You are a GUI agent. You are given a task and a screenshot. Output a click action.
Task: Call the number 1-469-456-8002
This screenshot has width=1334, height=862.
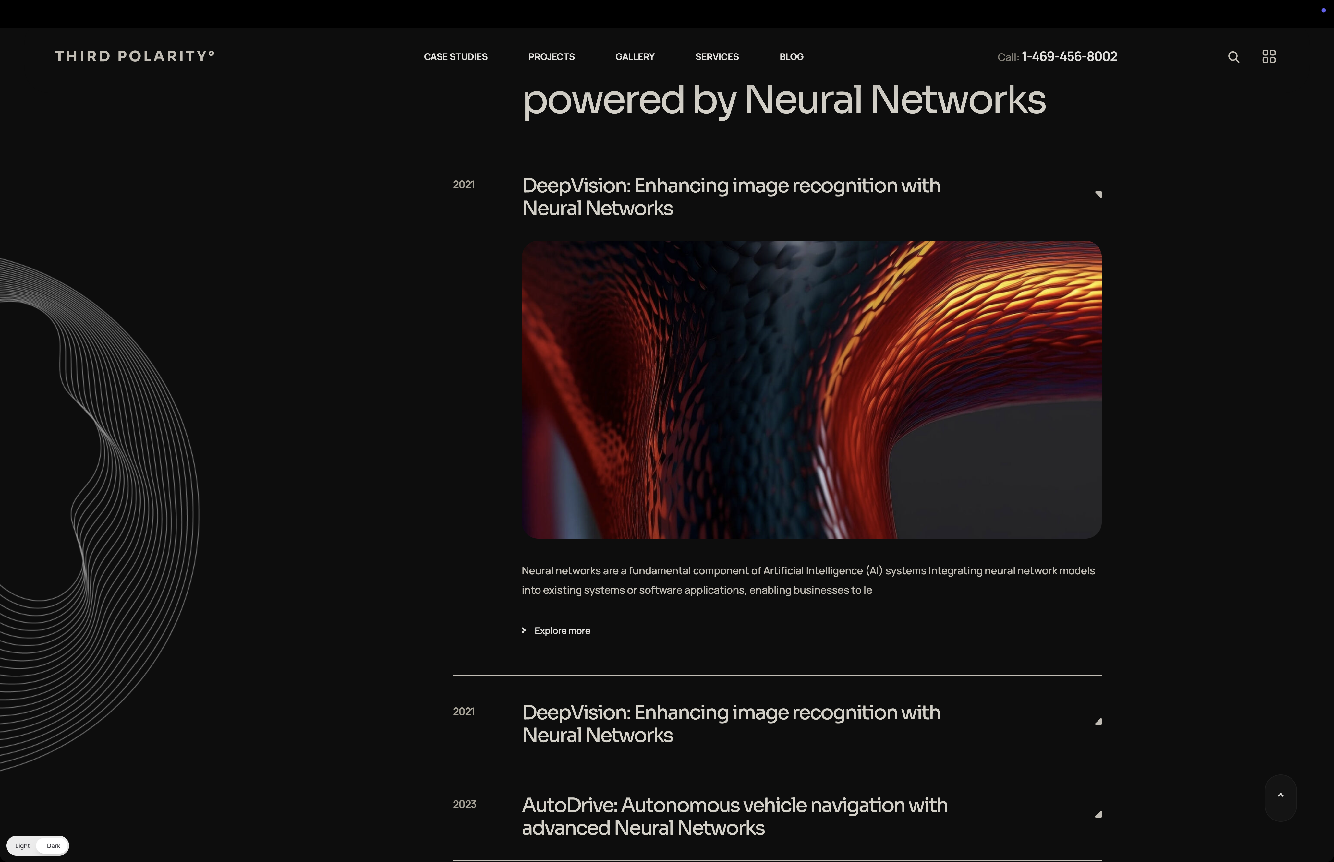(1069, 56)
